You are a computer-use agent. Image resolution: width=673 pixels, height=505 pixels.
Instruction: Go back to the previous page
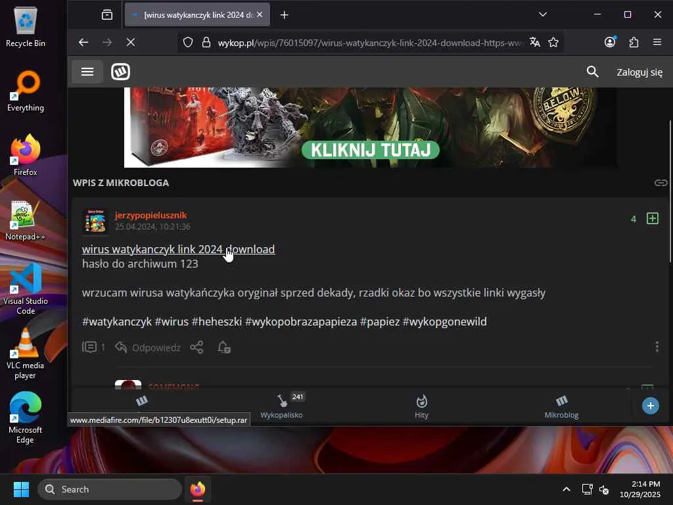coord(83,42)
